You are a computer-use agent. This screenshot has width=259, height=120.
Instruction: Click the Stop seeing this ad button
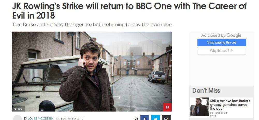tap(221, 43)
